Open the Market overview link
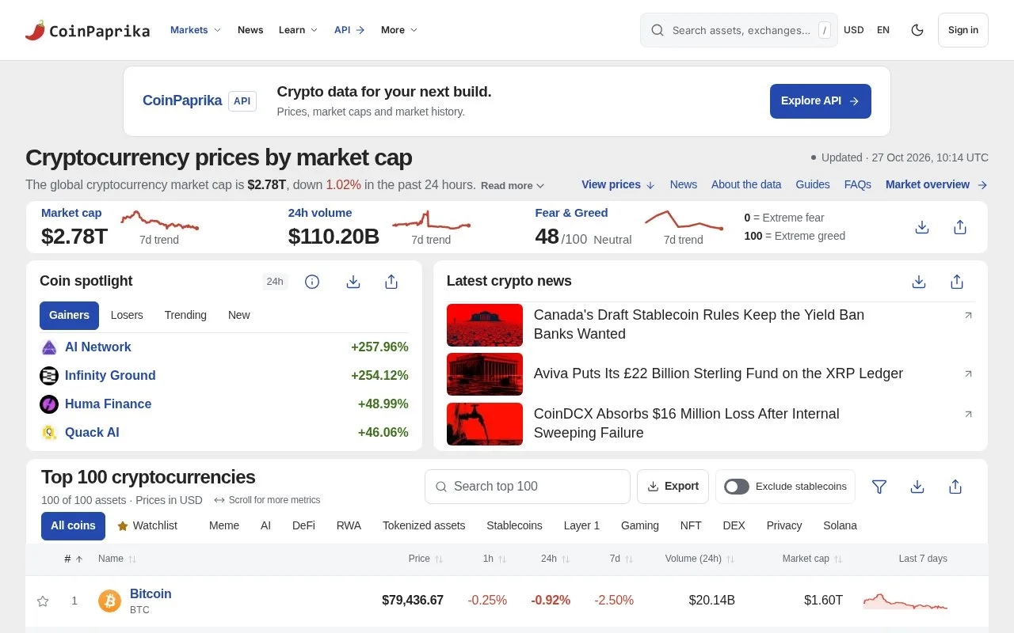 (x=936, y=184)
